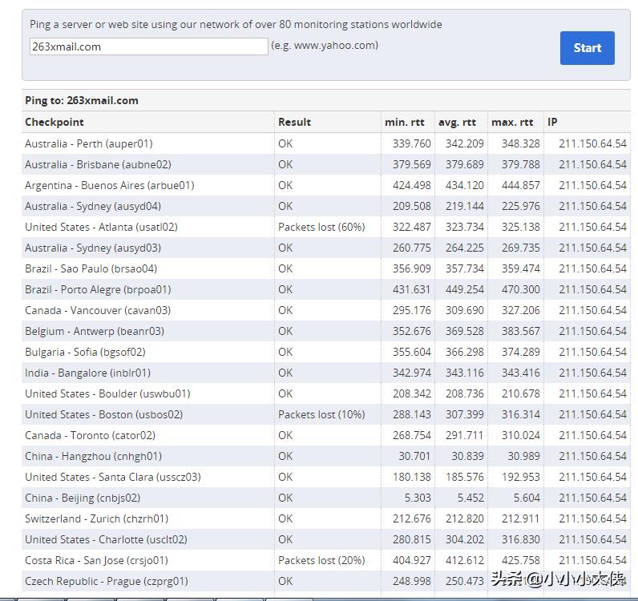Click the 263xmail.com hostname input field
This screenshot has width=638, height=601.
pyautogui.click(x=148, y=46)
